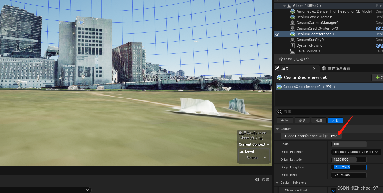The image size is (383, 193).
Task: Click the CesiumCameraManager0 actor icon
Action: pyautogui.click(x=293, y=23)
